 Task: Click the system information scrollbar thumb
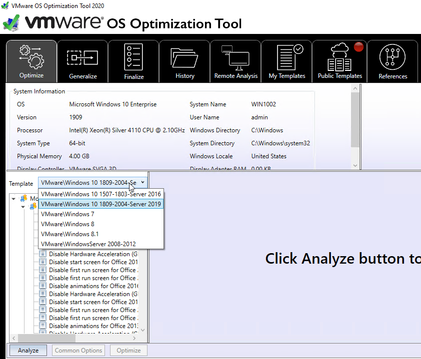pyautogui.click(x=355, y=119)
